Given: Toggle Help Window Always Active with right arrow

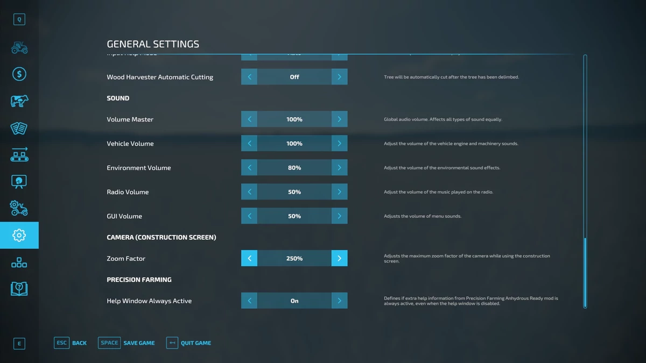Looking at the screenshot, I should 339,301.
